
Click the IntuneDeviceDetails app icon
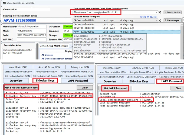click(x=4, y=3)
